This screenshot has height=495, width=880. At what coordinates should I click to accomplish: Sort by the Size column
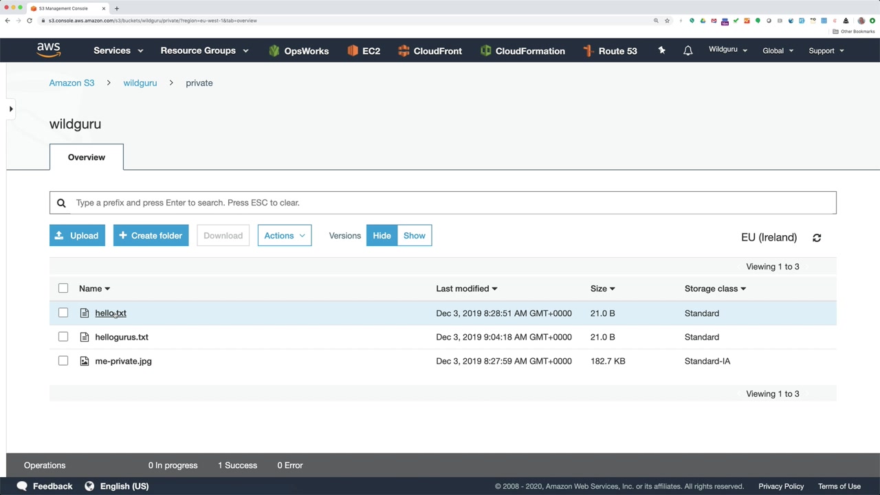click(x=602, y=289)
